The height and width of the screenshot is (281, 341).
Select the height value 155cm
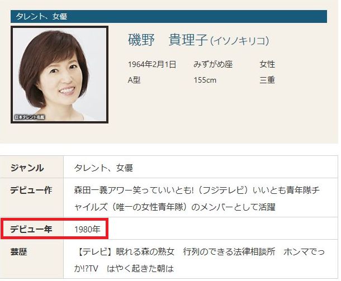205,80
